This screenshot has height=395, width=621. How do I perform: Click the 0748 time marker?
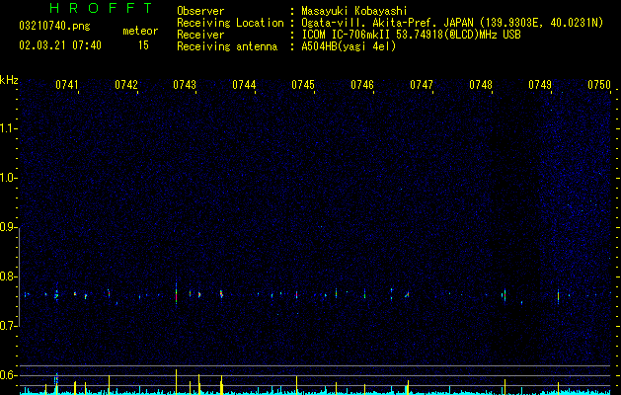click(481, 85)
